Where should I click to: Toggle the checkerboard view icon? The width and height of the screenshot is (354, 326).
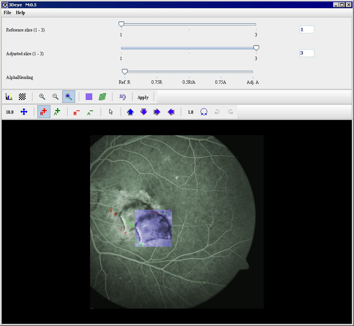click(x=23, y=97)
